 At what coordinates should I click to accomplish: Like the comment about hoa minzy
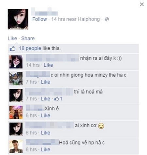[x=45, y=82]
